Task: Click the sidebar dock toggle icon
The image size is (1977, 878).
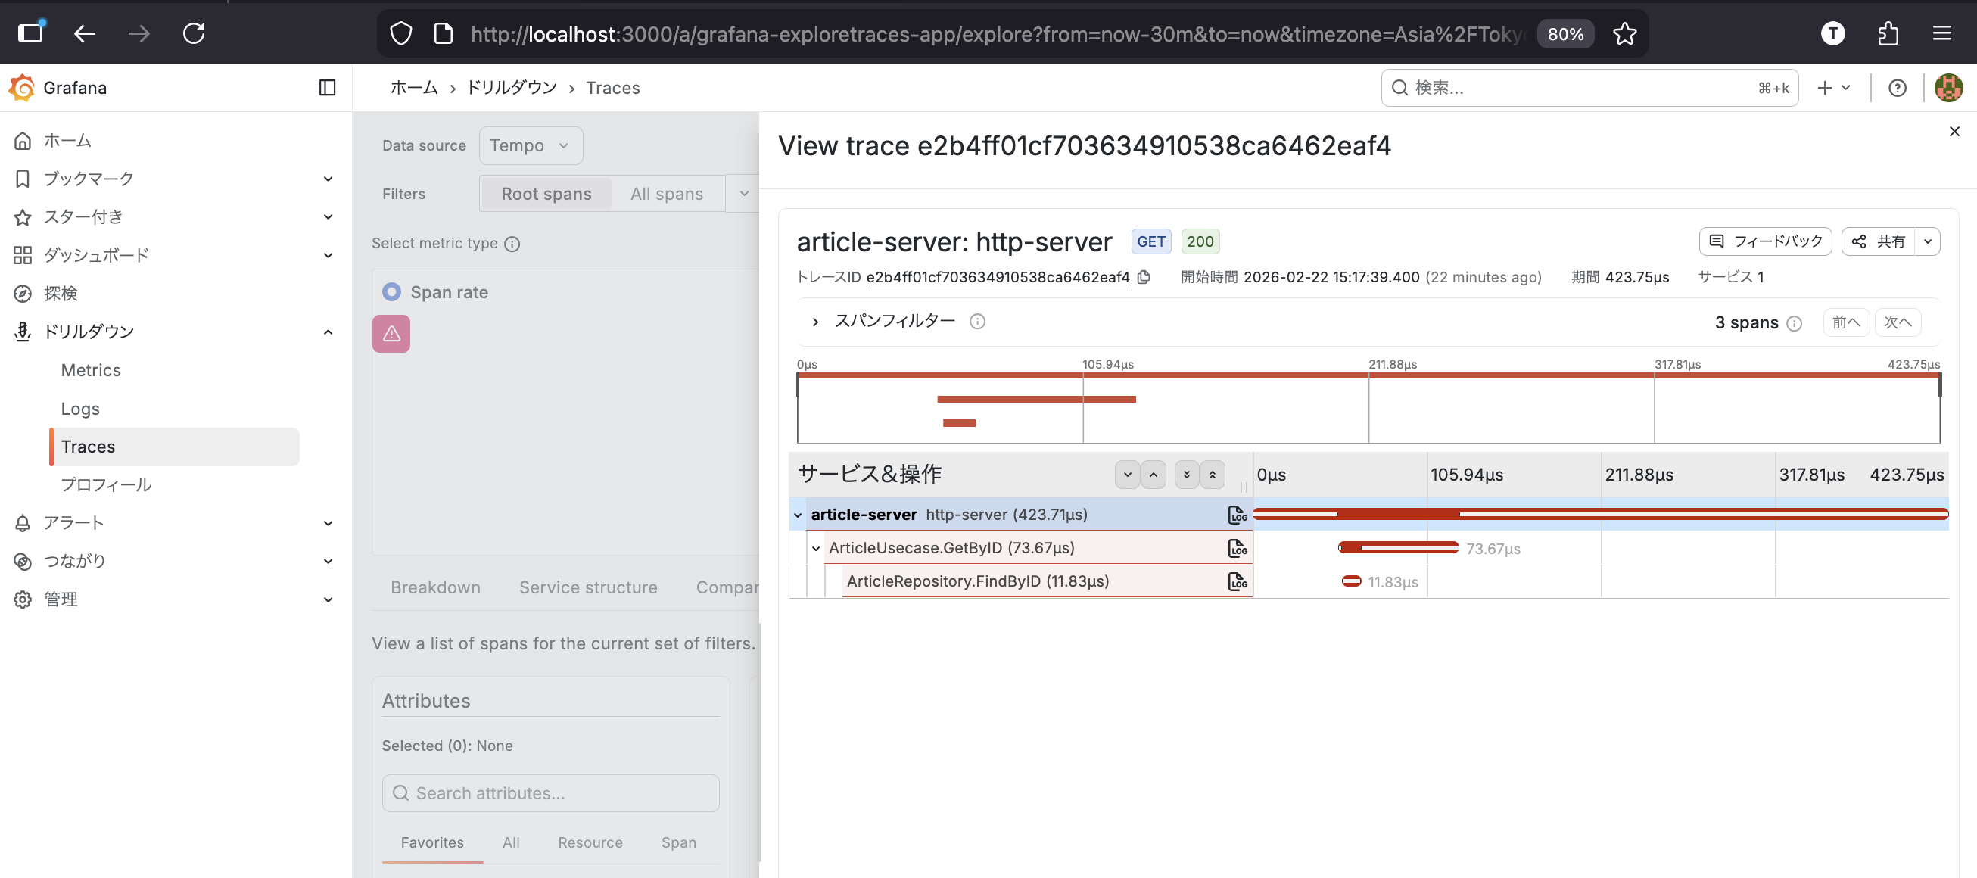Action: (327, 88)
